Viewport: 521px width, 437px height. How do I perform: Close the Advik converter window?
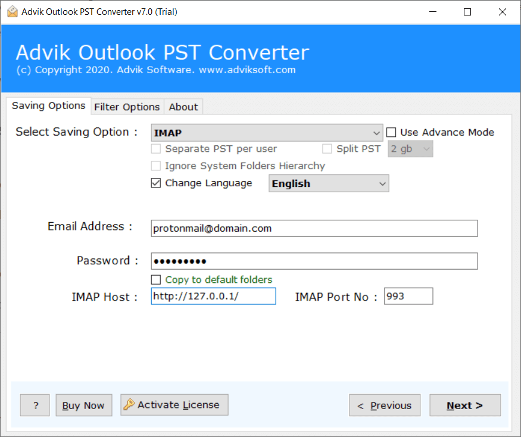[503, 12]
